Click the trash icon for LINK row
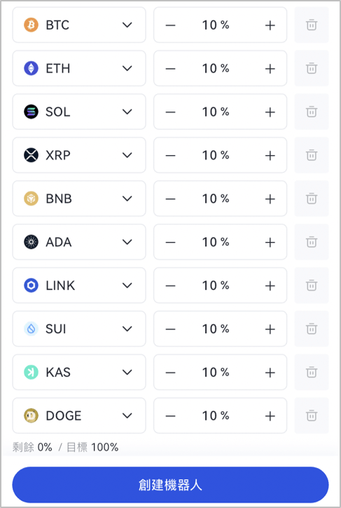Screen dimensions: 341x508 tap(312, 286)
